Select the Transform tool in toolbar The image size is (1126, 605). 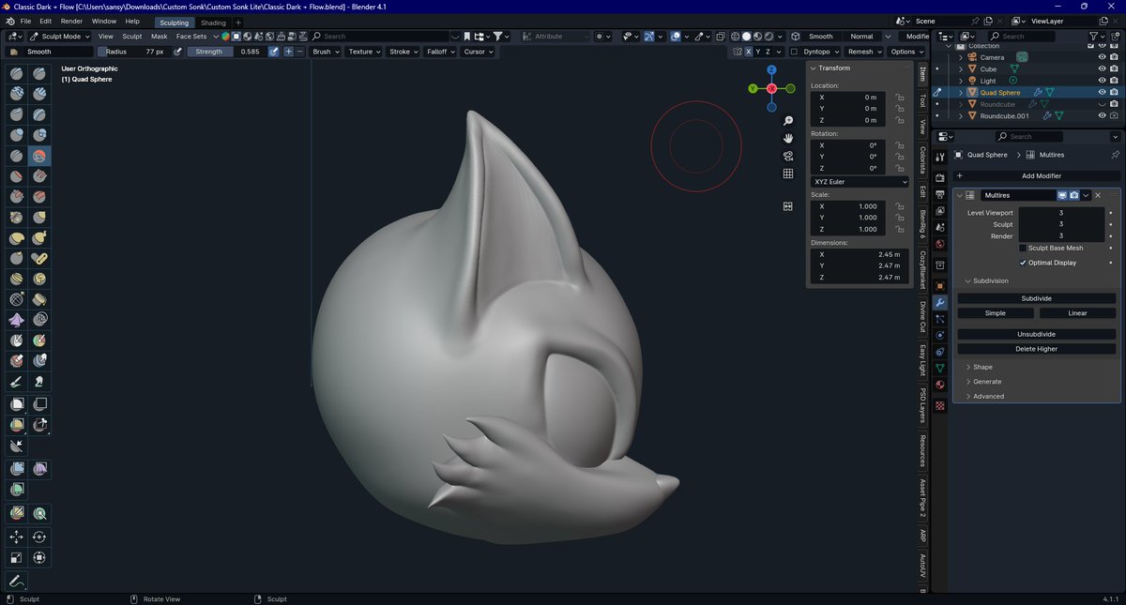coord(39,558)
